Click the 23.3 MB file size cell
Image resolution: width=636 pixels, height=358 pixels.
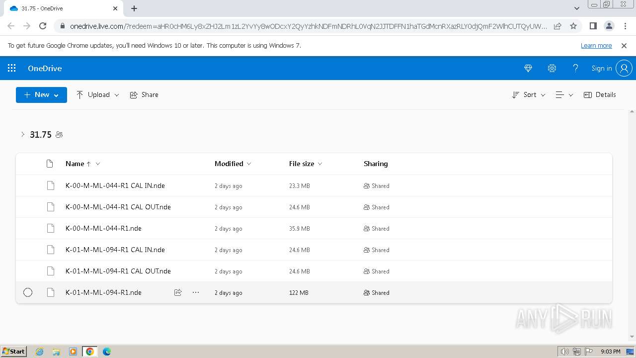pos(300,186)
